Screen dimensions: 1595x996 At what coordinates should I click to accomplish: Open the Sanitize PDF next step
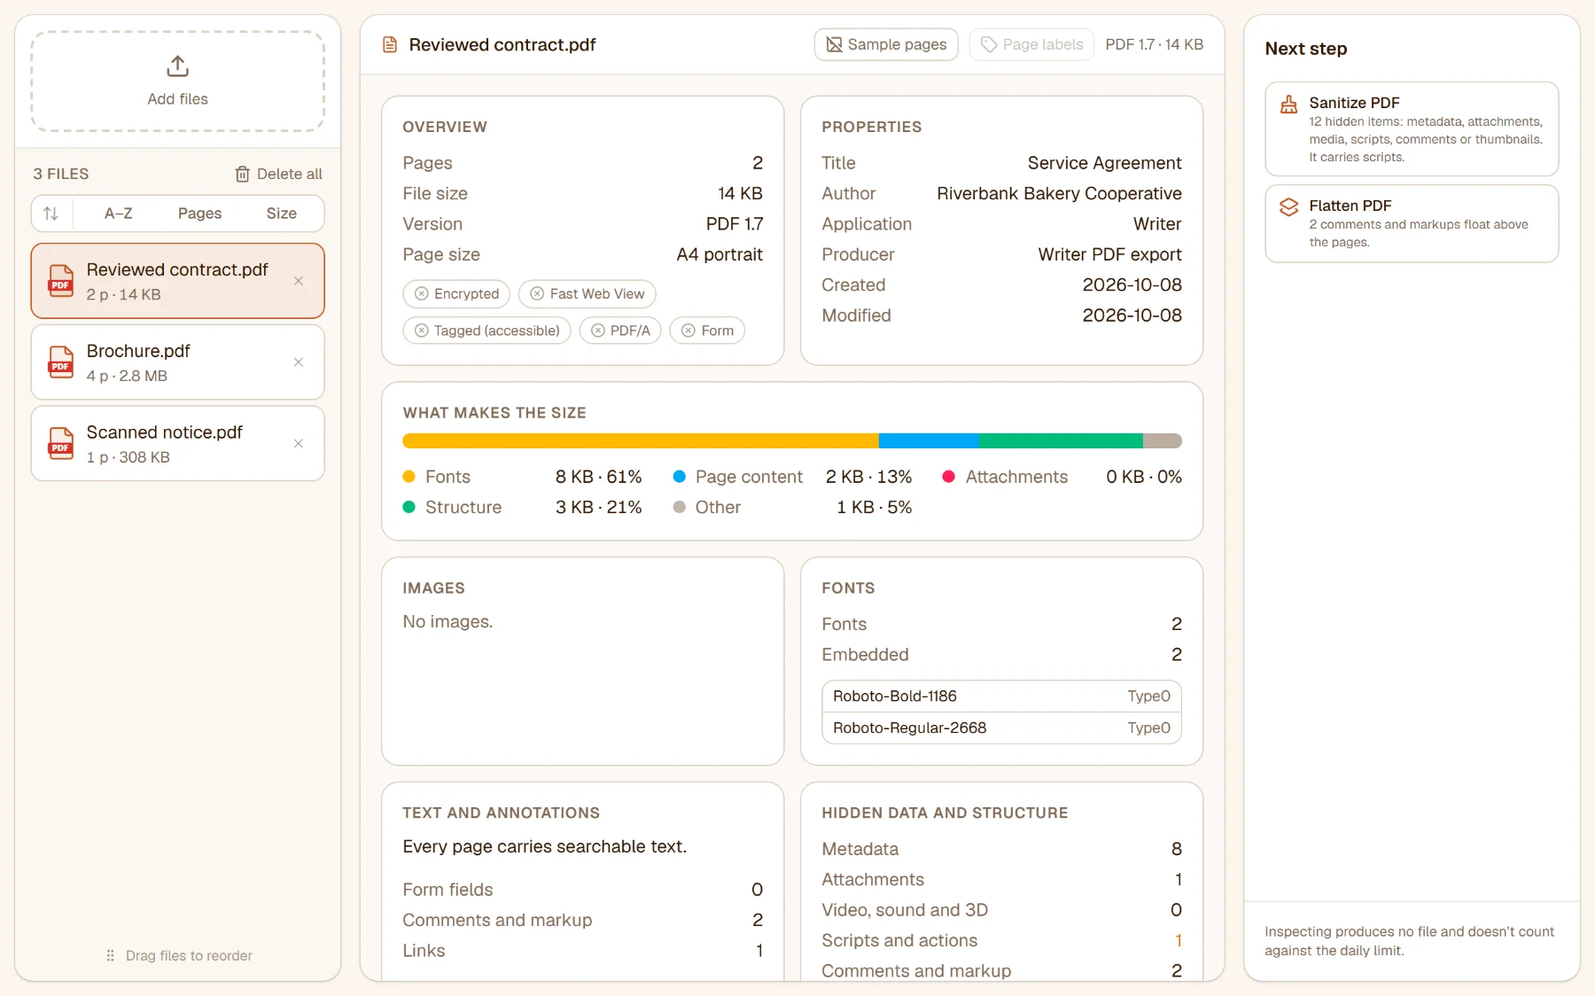(x=1412, y=128)
